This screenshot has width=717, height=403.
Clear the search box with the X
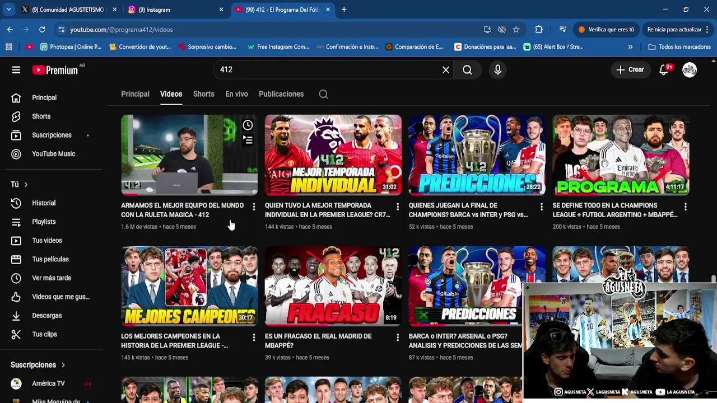pyautogui.click(x=446, y=69)
